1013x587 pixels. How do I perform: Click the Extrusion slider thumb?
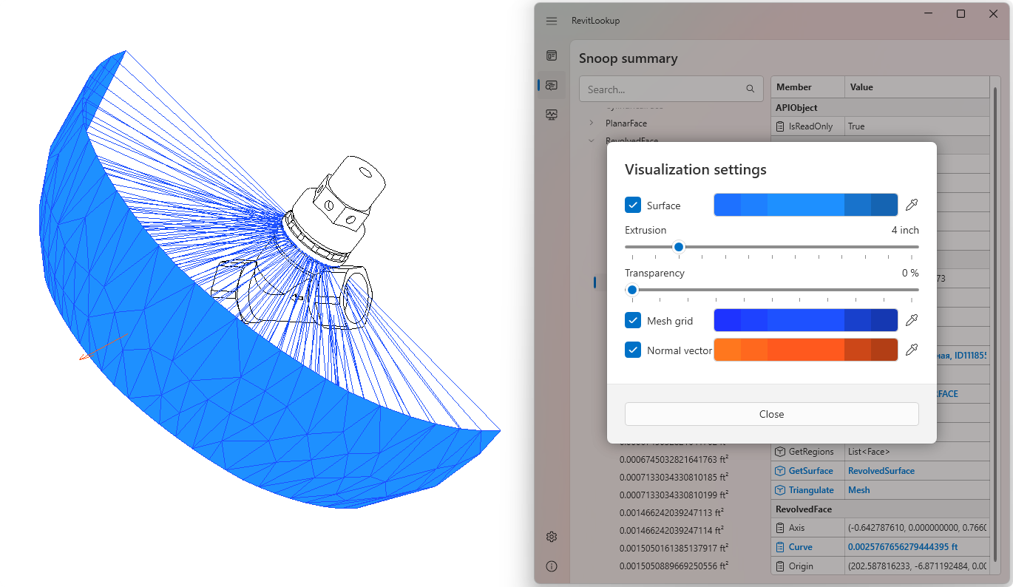tap(678, 247)
